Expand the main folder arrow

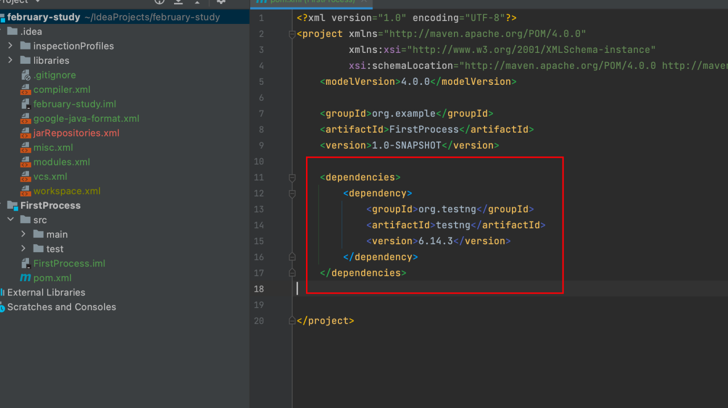23,234
